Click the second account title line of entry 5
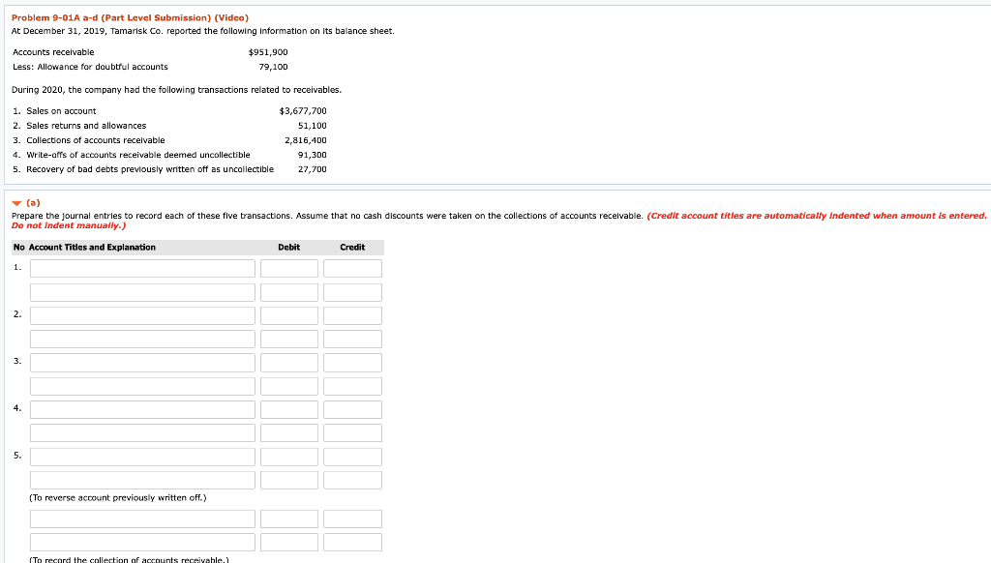The image size is (991, 563). click(x=142, y=480)
